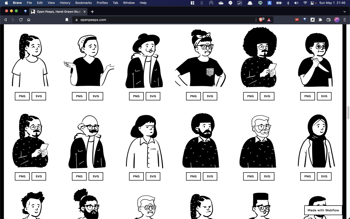This screenshot has width=350, height=219.
Task: Download PNG of ponytail woman in white tee
Action: [22, 96]
